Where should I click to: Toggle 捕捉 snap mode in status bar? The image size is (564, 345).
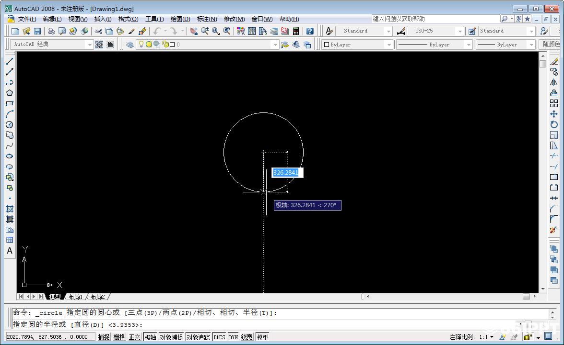(104, 337)
